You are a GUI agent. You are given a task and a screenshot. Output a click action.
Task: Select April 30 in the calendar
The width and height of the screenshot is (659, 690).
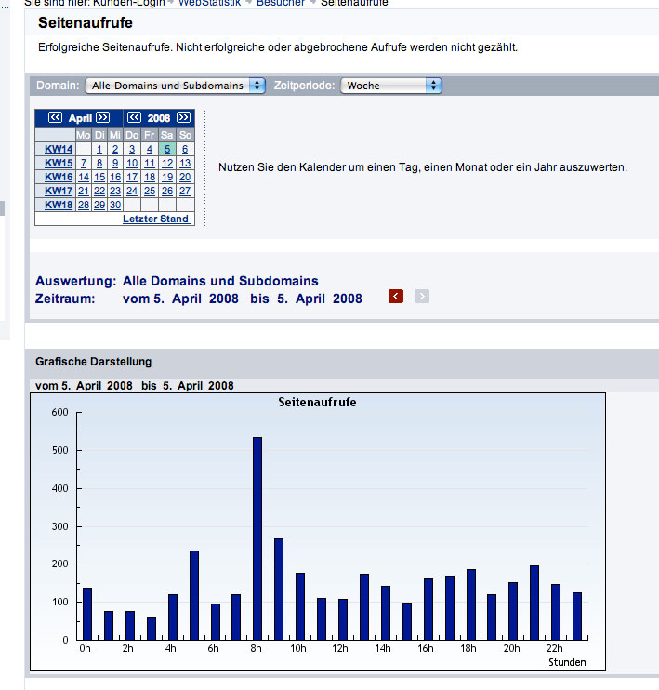(115, 205)
